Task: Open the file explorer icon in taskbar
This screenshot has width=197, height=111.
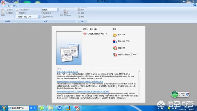Action: click(50, 108)
